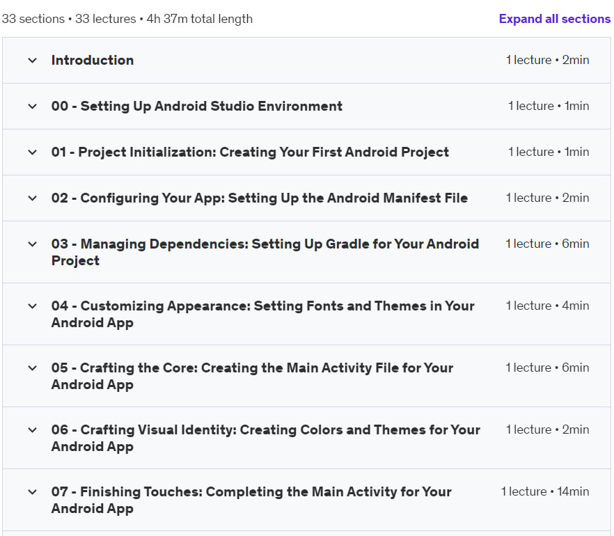Expand chevron for 03 - Managing Dependencies

(33, 244)
